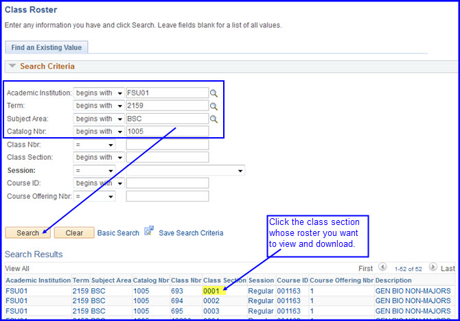
Task: Sort by Description column header
Action: 393,281
